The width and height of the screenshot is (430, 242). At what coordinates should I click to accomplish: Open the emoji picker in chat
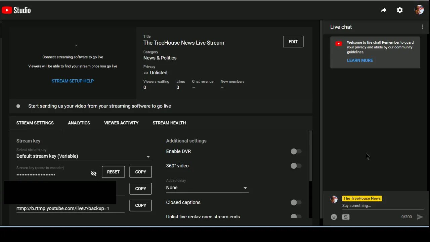click(334, 217)
